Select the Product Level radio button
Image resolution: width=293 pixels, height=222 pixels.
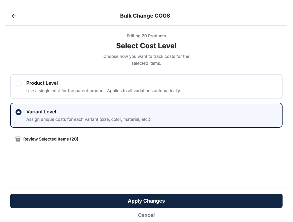click(19, 84)
